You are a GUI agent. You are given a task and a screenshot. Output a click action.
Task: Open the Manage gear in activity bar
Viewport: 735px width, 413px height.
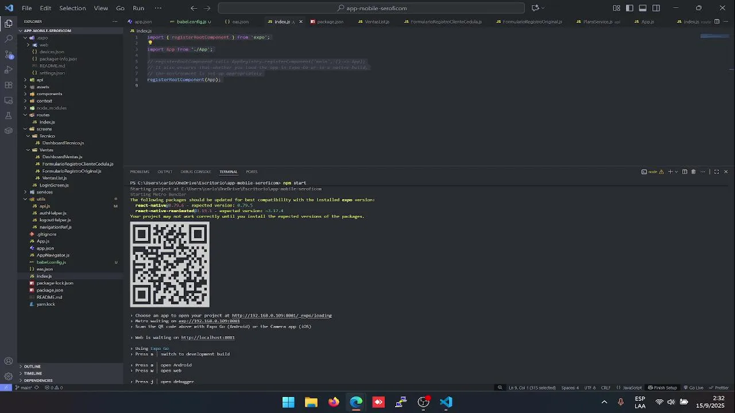[x=9, y=376]
